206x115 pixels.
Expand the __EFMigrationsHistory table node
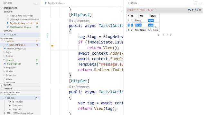point(5,113)
